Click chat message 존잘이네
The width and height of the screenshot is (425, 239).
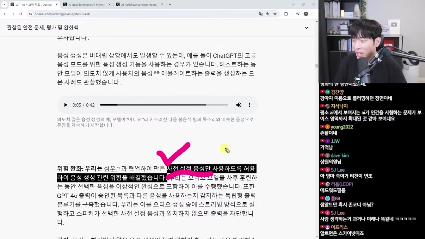coord(329,133)
